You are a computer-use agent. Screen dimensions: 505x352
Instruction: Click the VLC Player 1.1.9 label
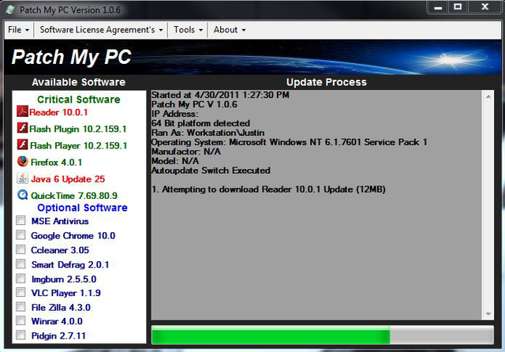point(65,293)
